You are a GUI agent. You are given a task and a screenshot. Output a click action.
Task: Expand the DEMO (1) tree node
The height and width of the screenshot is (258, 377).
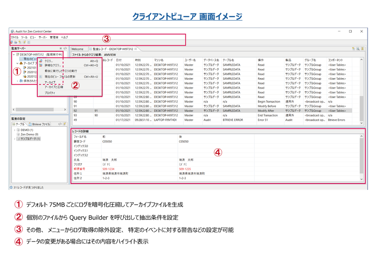click(x=14, y=130)
